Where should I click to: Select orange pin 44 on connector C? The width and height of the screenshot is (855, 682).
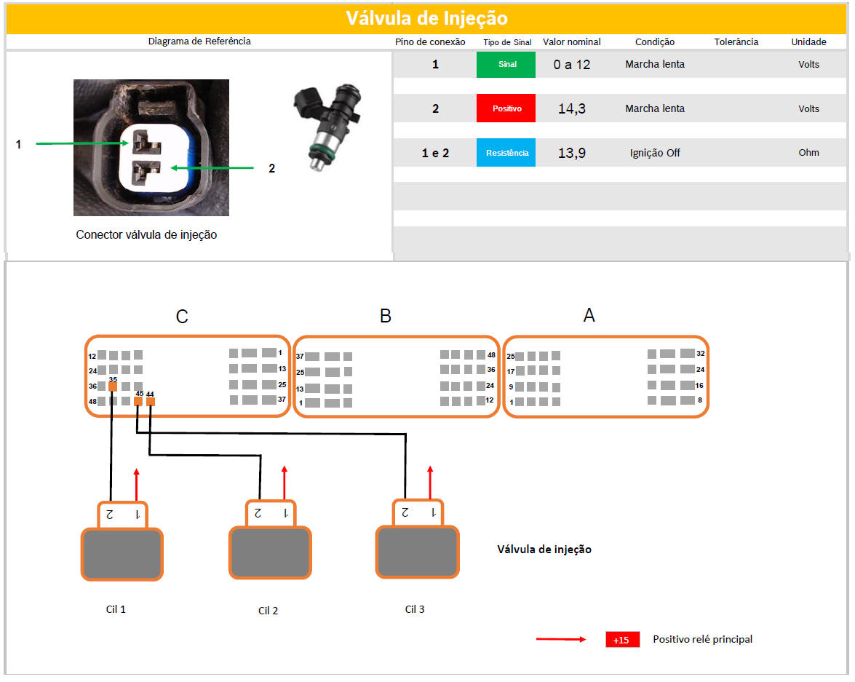(x=150, y=401)
